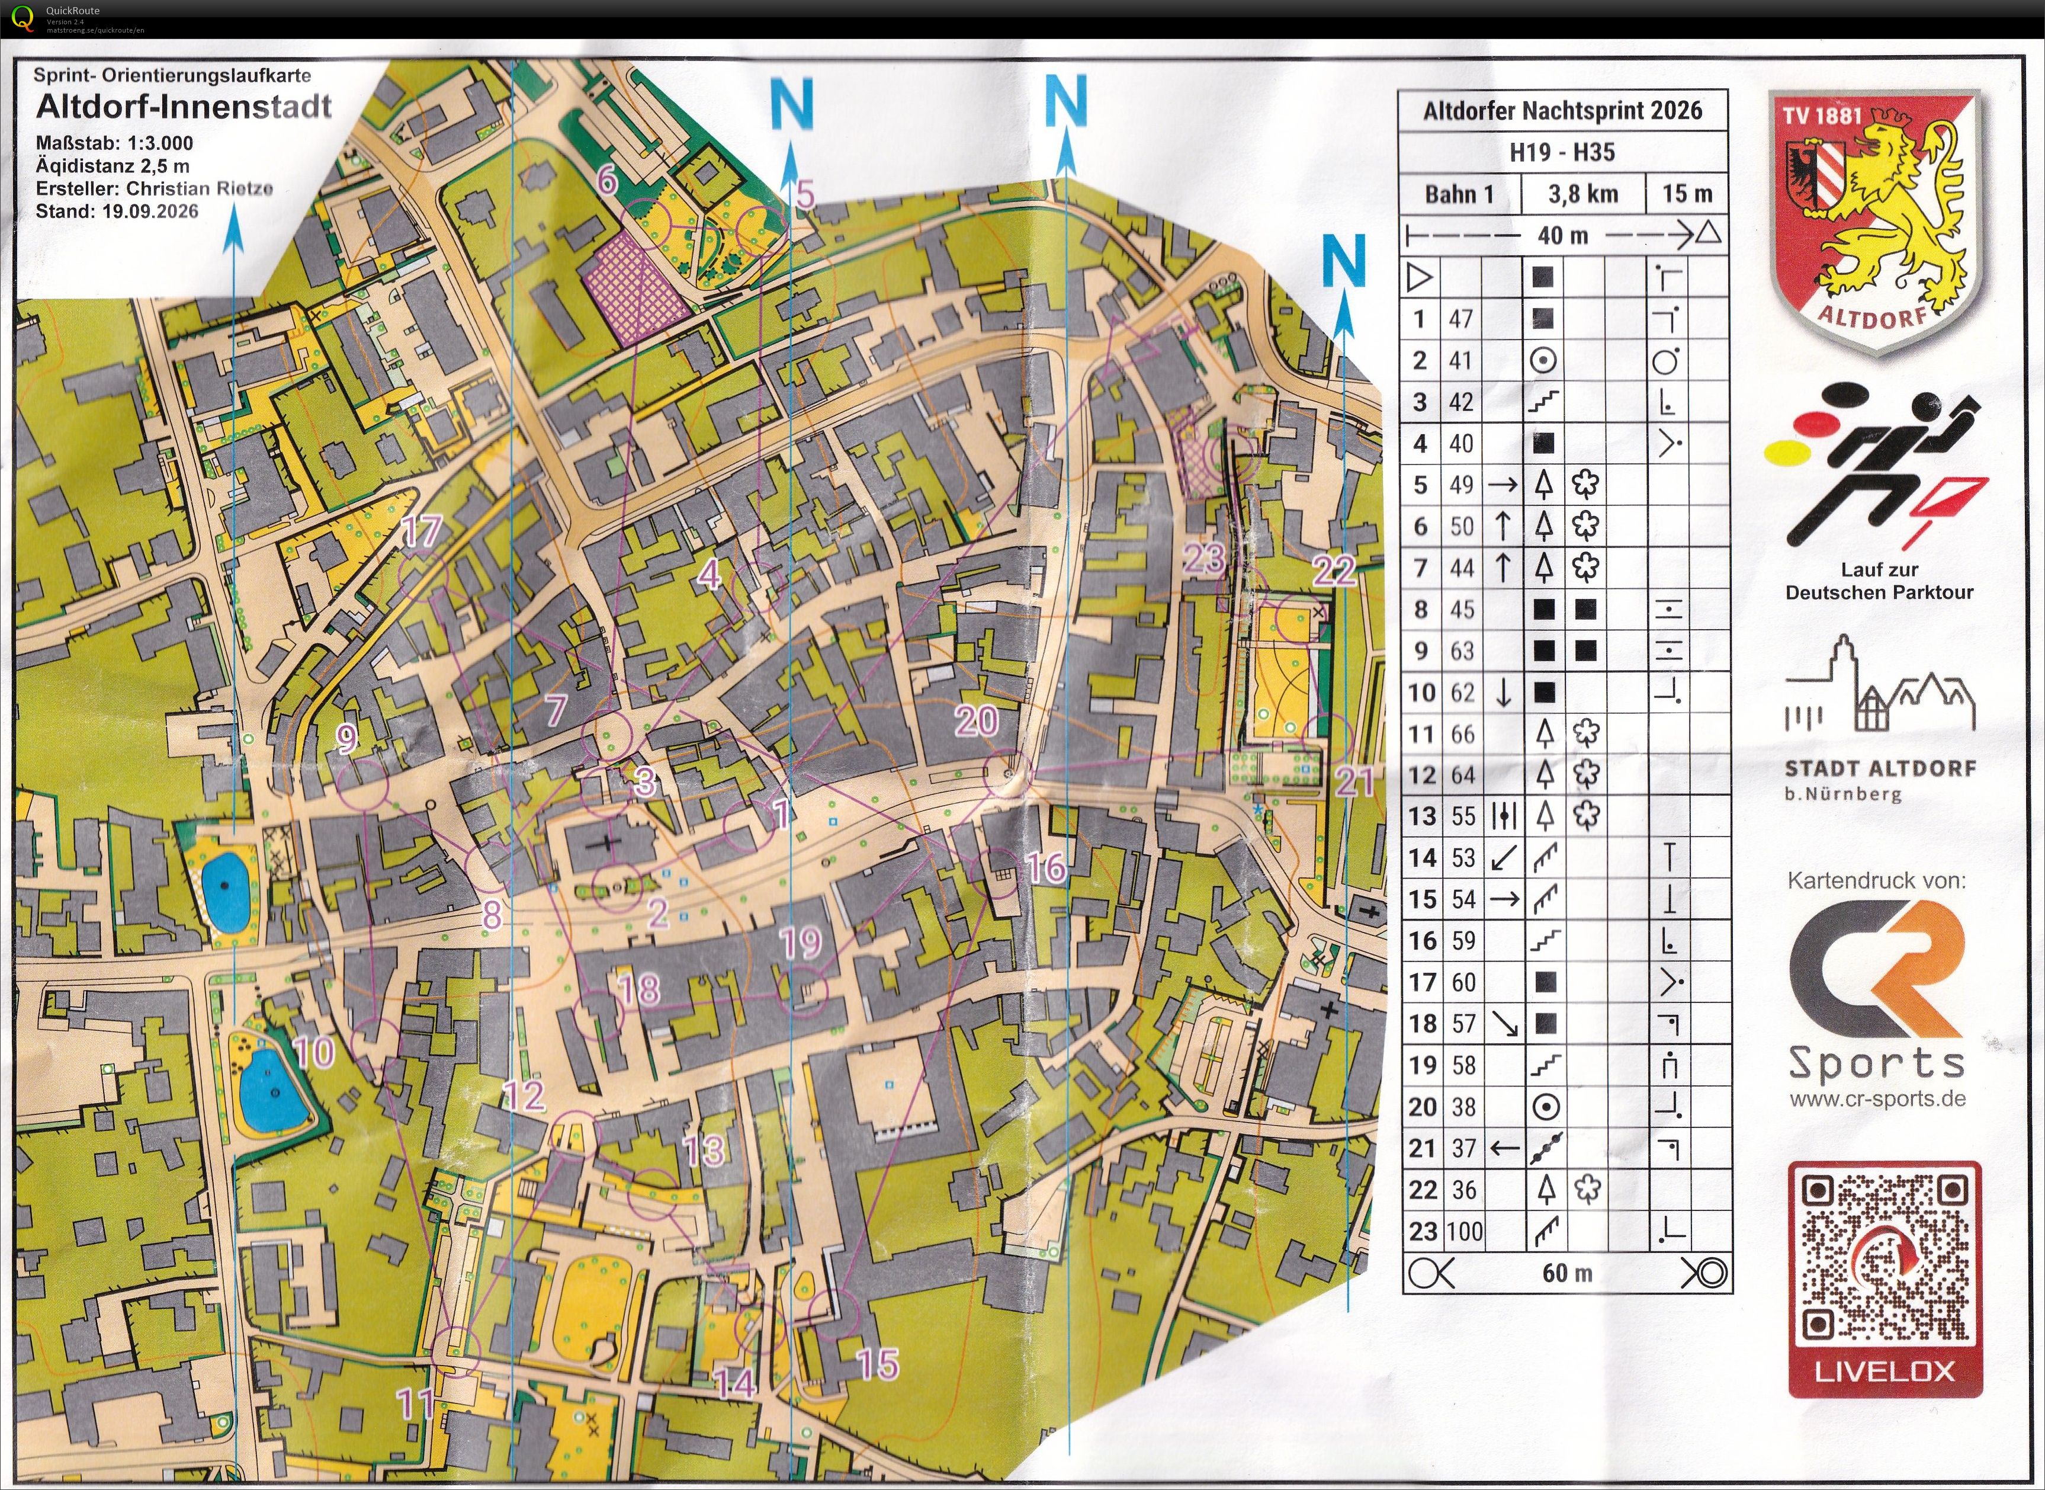Screen dimensions: 2045x1490
Task: Open the www.cr-sports.de link
Action: coord(1877,1098)
